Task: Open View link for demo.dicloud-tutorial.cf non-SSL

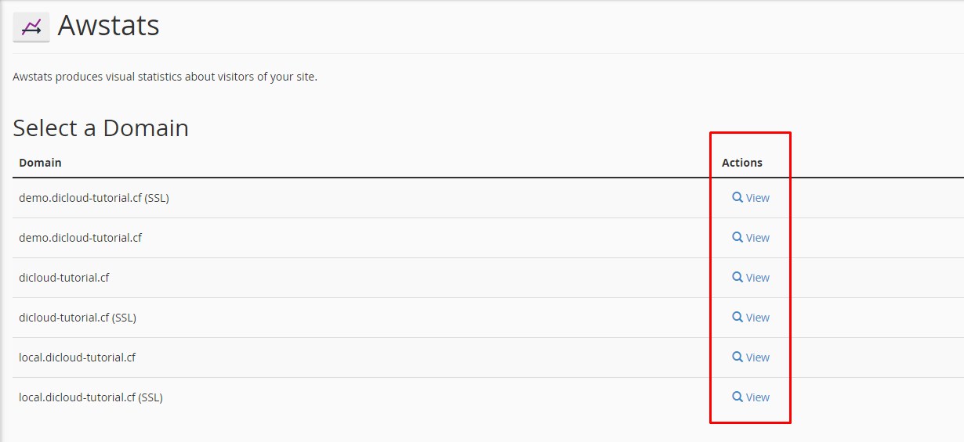Action: (x=757, y=238)
